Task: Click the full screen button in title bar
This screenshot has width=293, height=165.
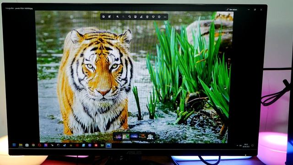Action: click(x=232, y=9)
